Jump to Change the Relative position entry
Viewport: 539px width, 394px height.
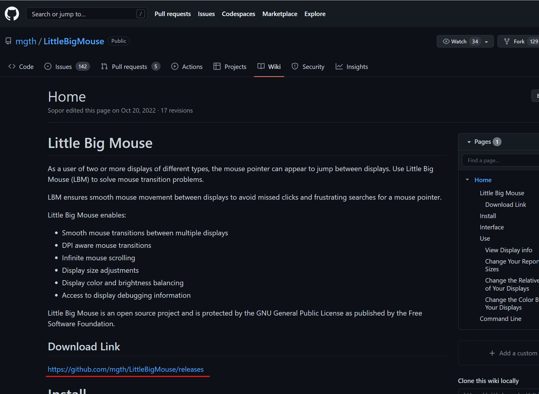pyautogui.click(x=512, y=284)
